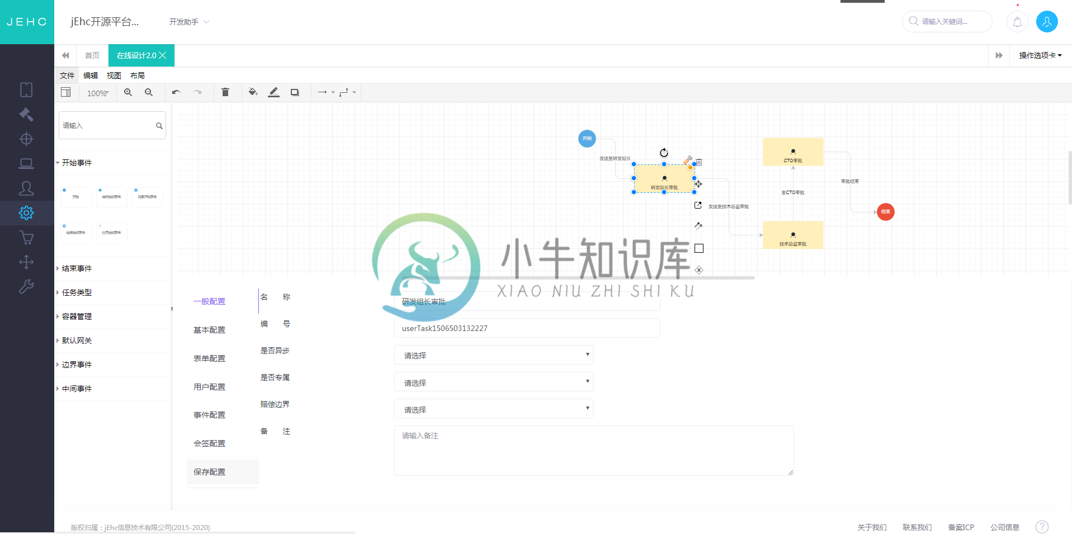Click the laptop icon in left sidebar
The image size is (1072, 534).
(26, 163)
